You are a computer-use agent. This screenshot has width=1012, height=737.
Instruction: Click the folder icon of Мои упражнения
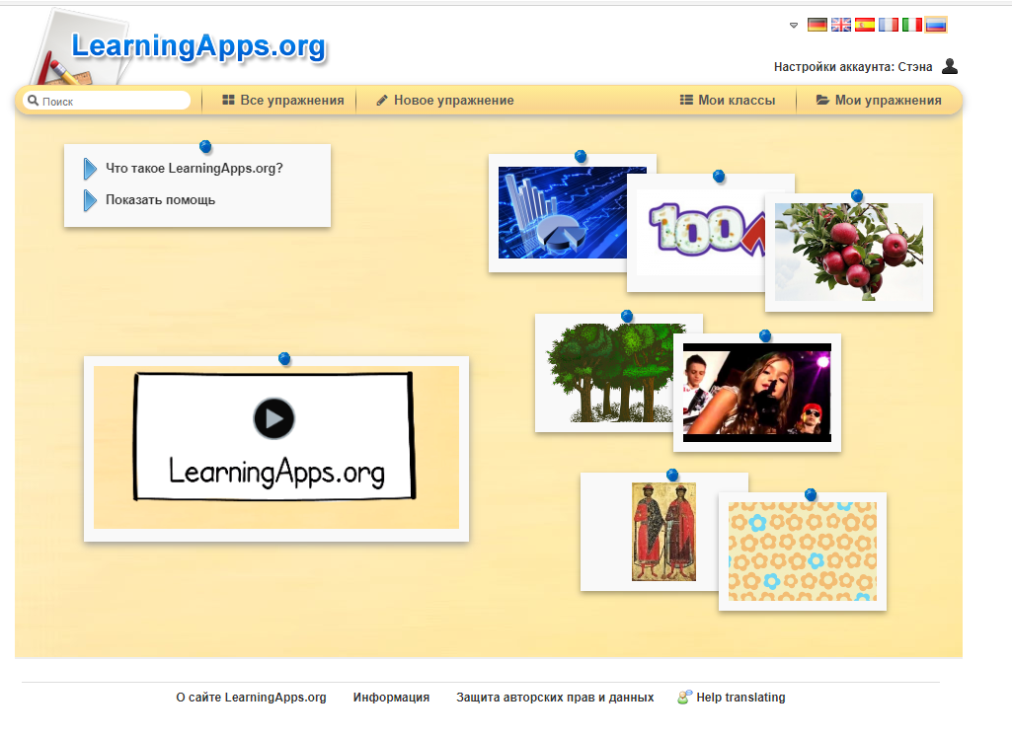[822, 100]
